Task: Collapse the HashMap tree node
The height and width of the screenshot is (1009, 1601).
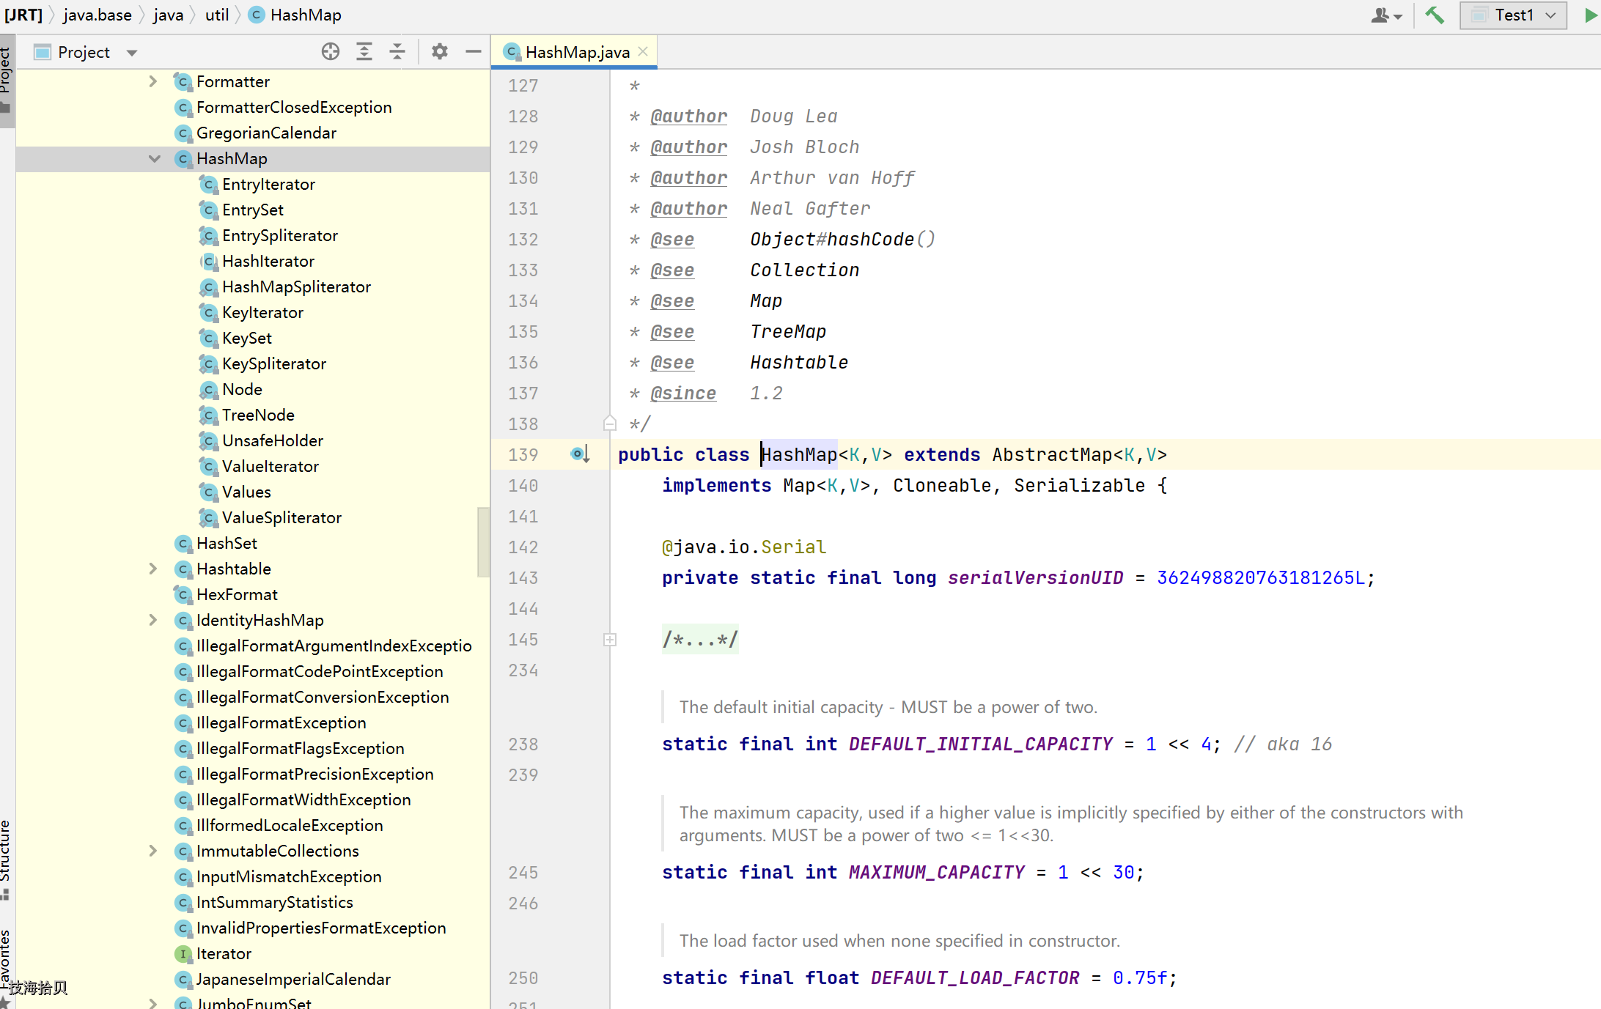Action: click(154, 158)
